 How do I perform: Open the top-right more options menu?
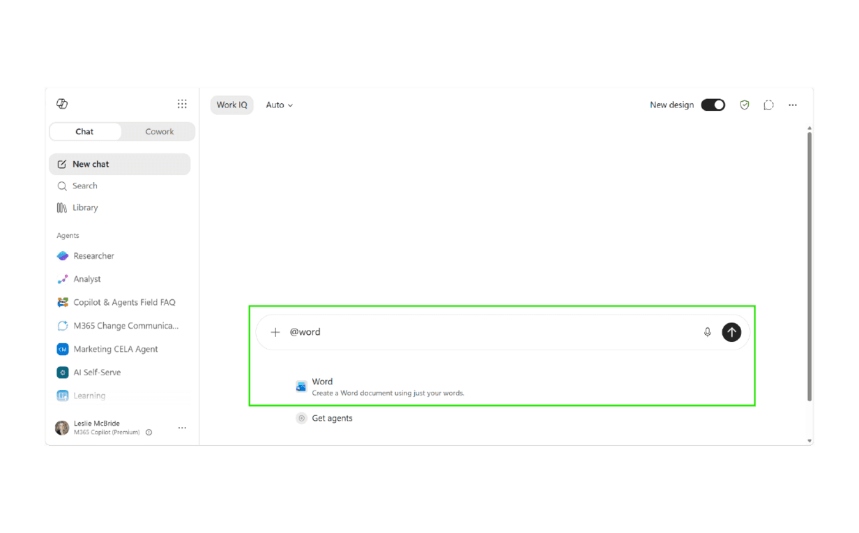(x=793, y=105)
